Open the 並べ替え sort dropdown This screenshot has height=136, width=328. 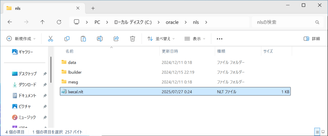[x=161, y=39]
